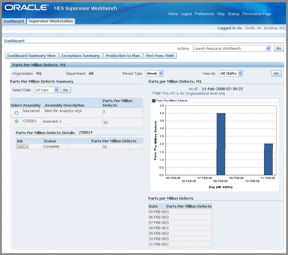Click the 08-FEB-08 date row in table

180,228
